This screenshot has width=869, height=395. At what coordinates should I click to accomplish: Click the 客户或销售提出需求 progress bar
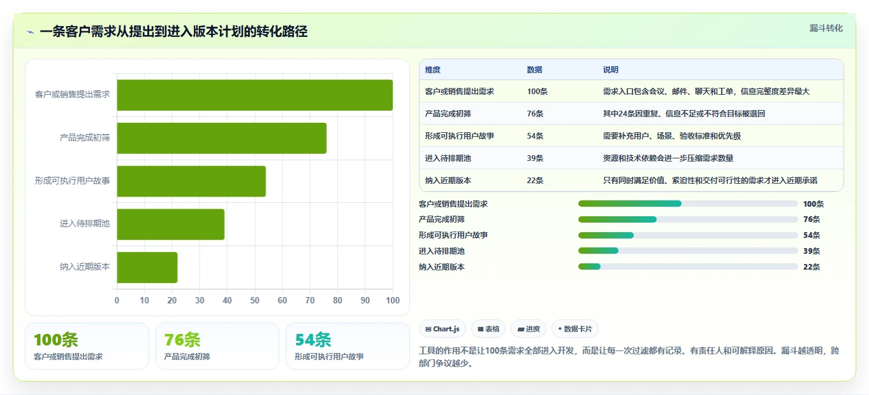688,204
